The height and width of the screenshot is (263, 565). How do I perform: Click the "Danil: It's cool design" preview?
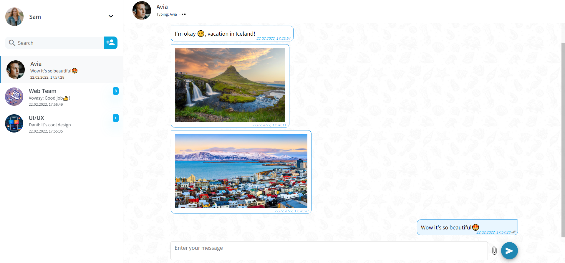[x=50, y=125]
